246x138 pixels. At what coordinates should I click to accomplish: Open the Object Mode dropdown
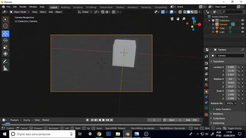pyautogui.click(x=20, y=12)
